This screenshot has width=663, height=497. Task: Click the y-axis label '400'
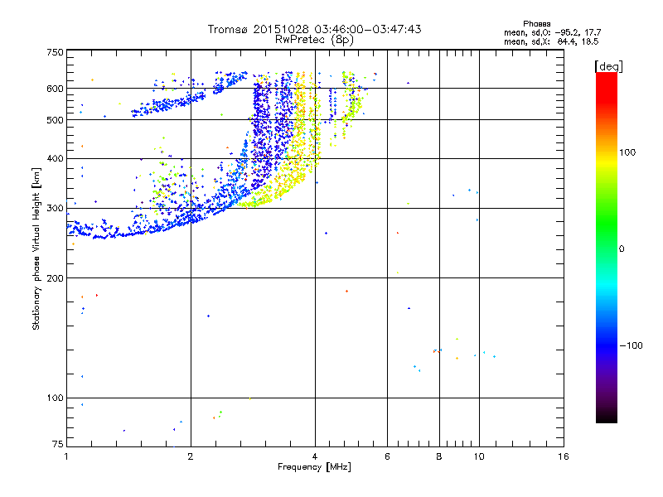coord(55,158)
